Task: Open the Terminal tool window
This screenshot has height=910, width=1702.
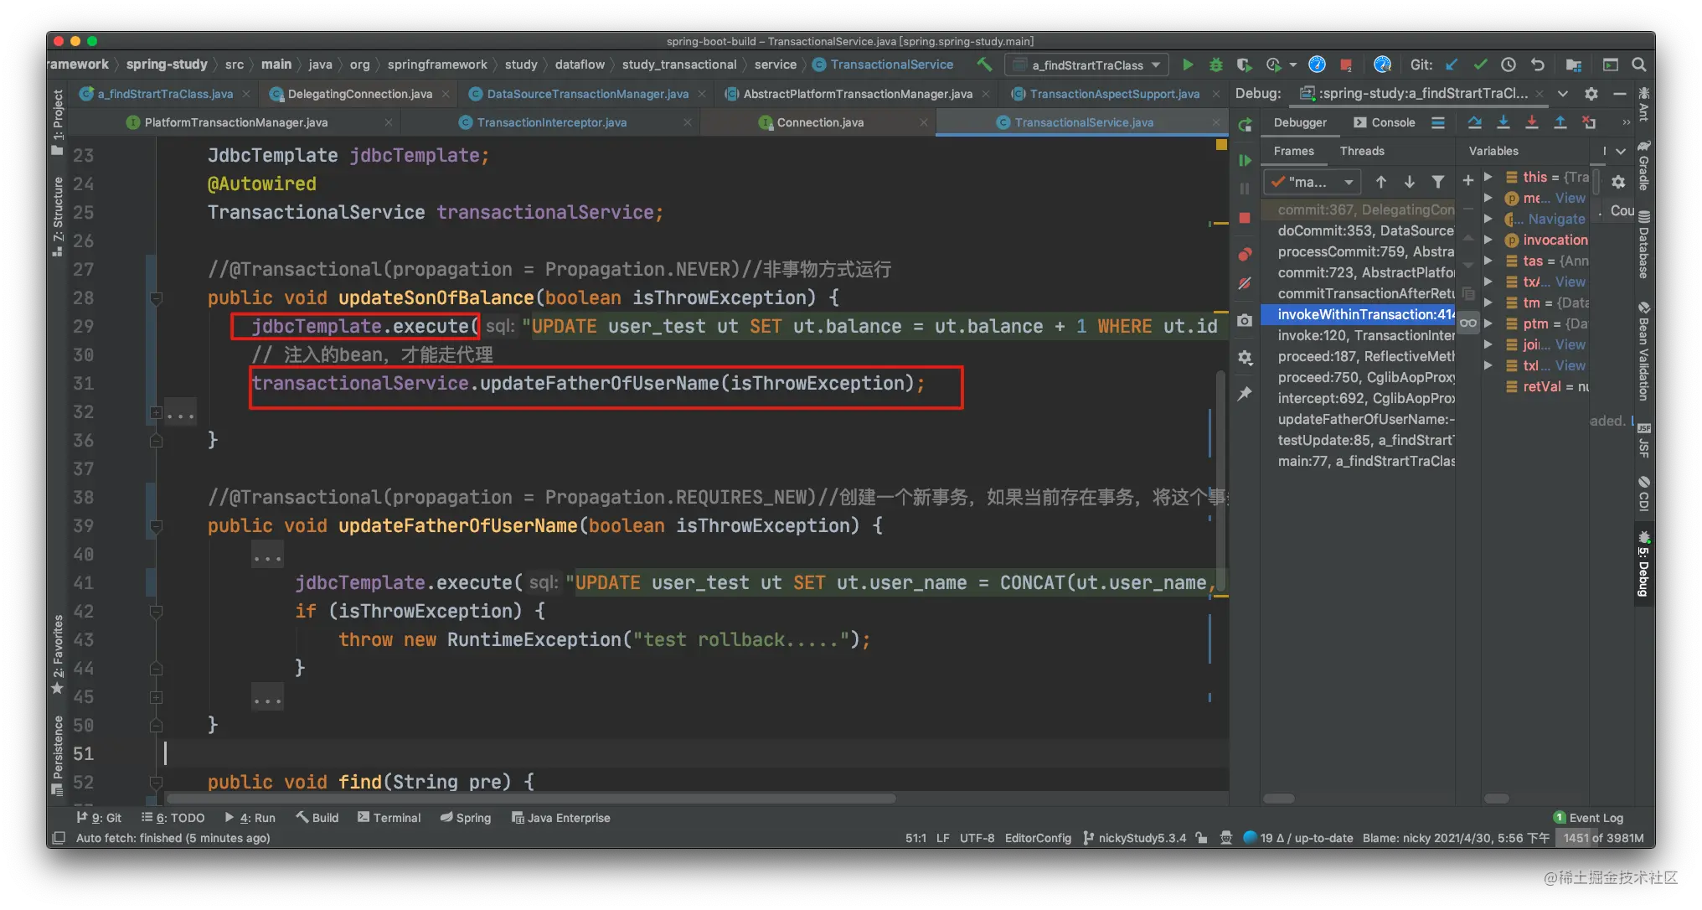Action: click(389, 818)
